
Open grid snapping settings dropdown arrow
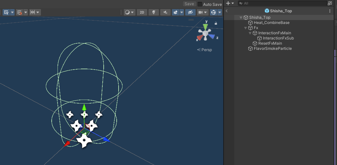coord(26,12)
